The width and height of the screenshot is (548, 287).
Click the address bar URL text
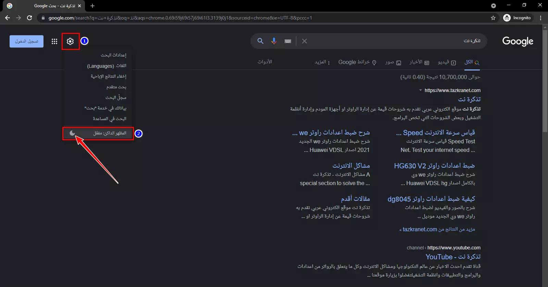180,18
